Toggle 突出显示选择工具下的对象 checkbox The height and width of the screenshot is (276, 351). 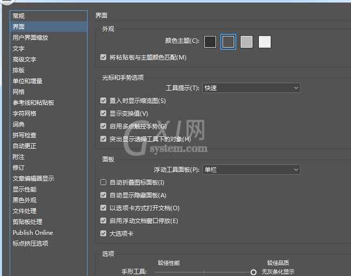tap(103, 139)
